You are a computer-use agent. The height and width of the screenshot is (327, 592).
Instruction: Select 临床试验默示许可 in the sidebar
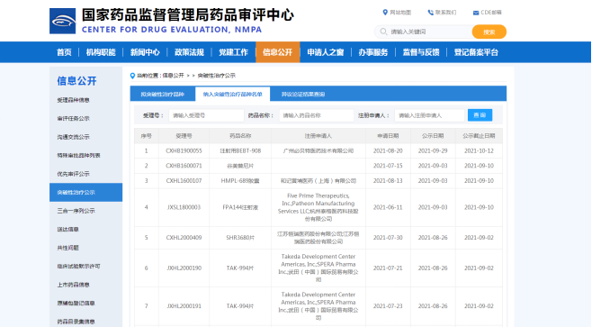click(x=78, y=266)
